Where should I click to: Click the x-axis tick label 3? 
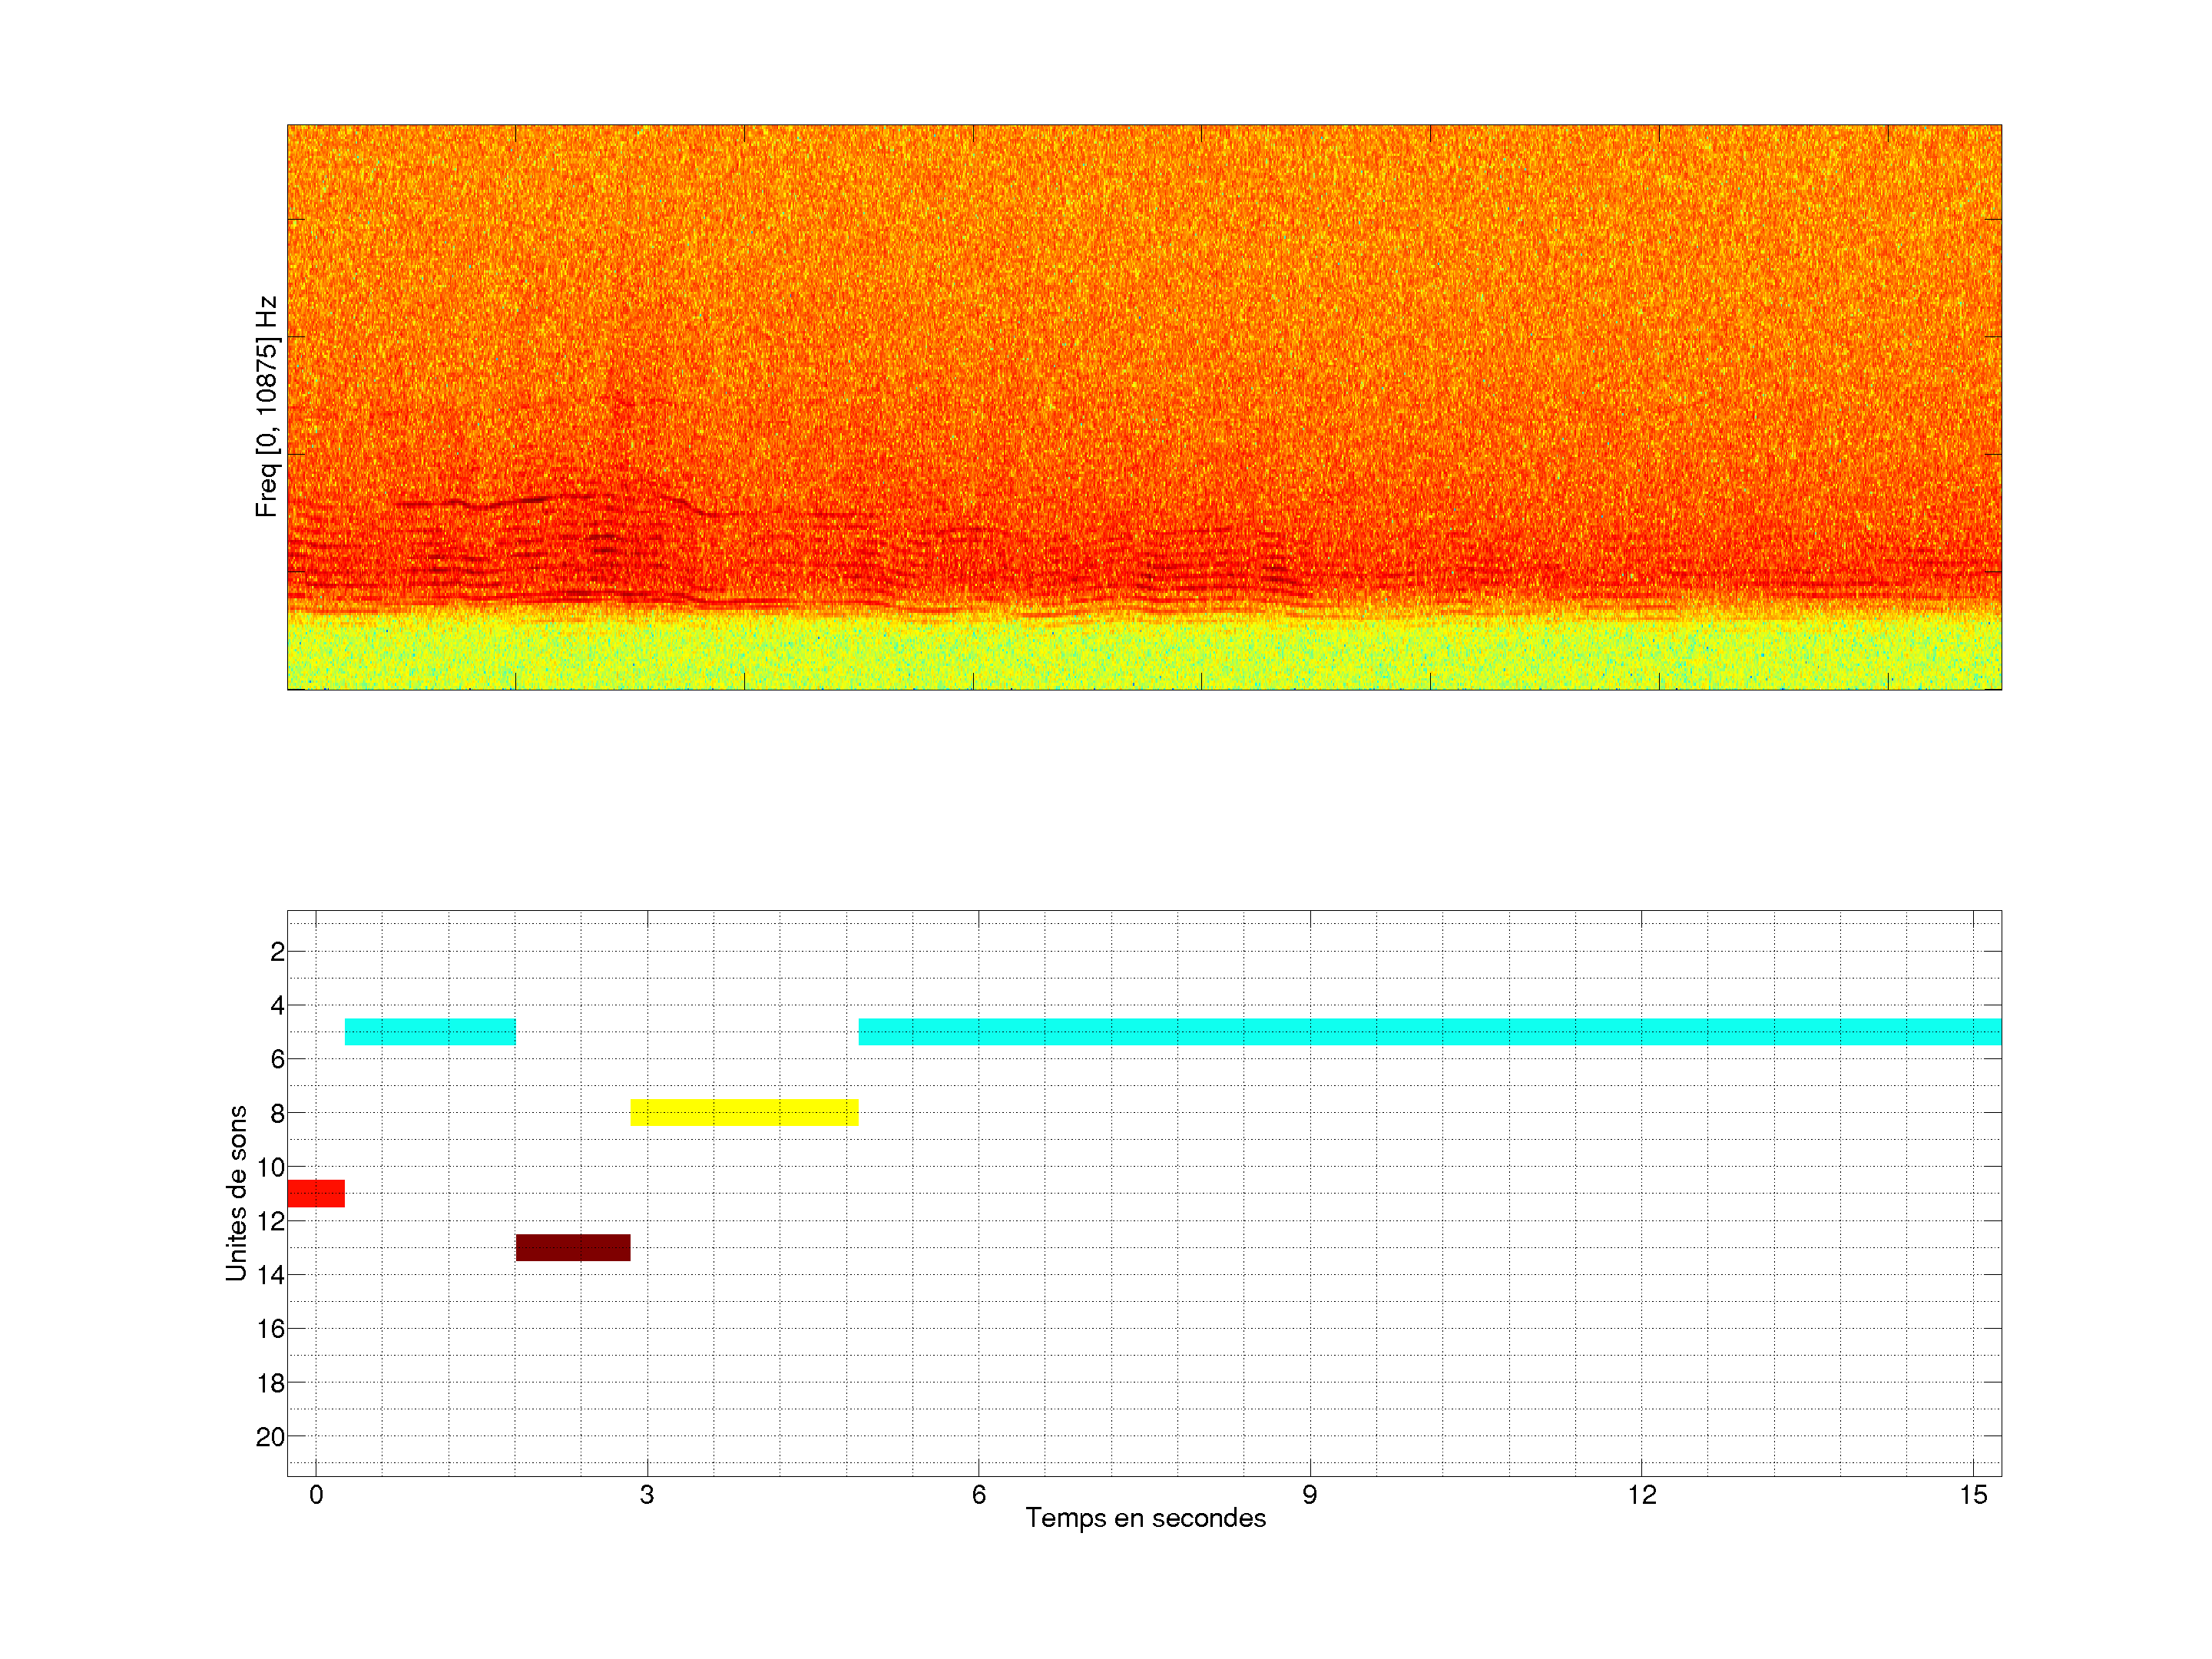(x=647, y=1495)
